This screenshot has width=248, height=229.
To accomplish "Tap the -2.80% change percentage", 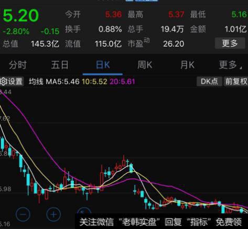I will (16, 31).
